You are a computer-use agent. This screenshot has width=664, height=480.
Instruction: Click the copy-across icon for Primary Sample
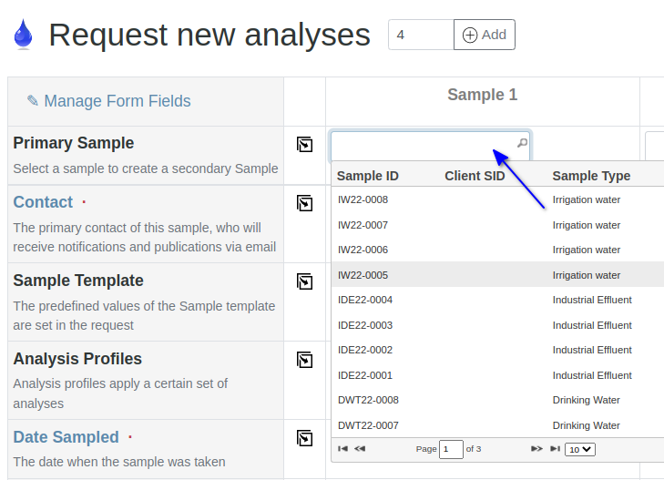click(304, 144)
